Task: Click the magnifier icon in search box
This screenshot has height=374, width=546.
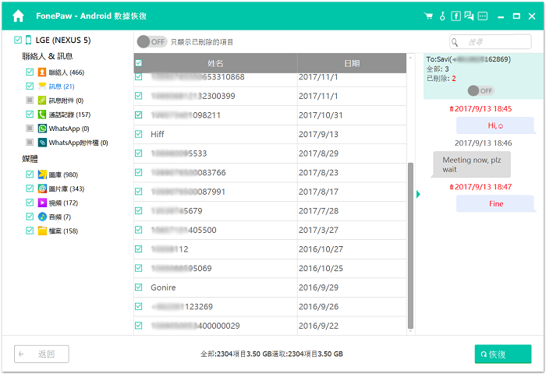Action: (x=455, y=42)
